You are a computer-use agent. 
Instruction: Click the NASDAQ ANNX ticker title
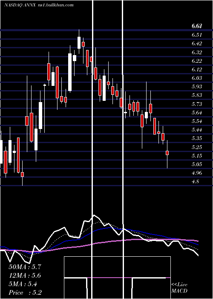click(x=20, y=5)
